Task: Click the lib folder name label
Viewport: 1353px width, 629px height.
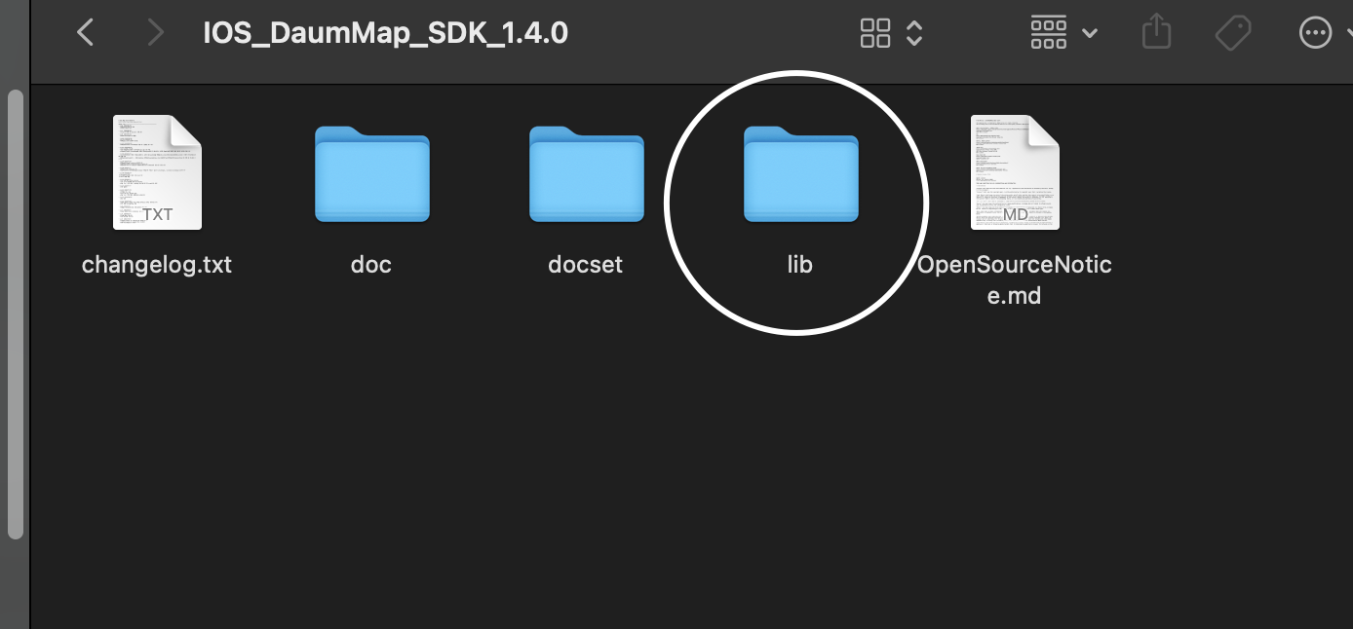Action: point(800,265)
